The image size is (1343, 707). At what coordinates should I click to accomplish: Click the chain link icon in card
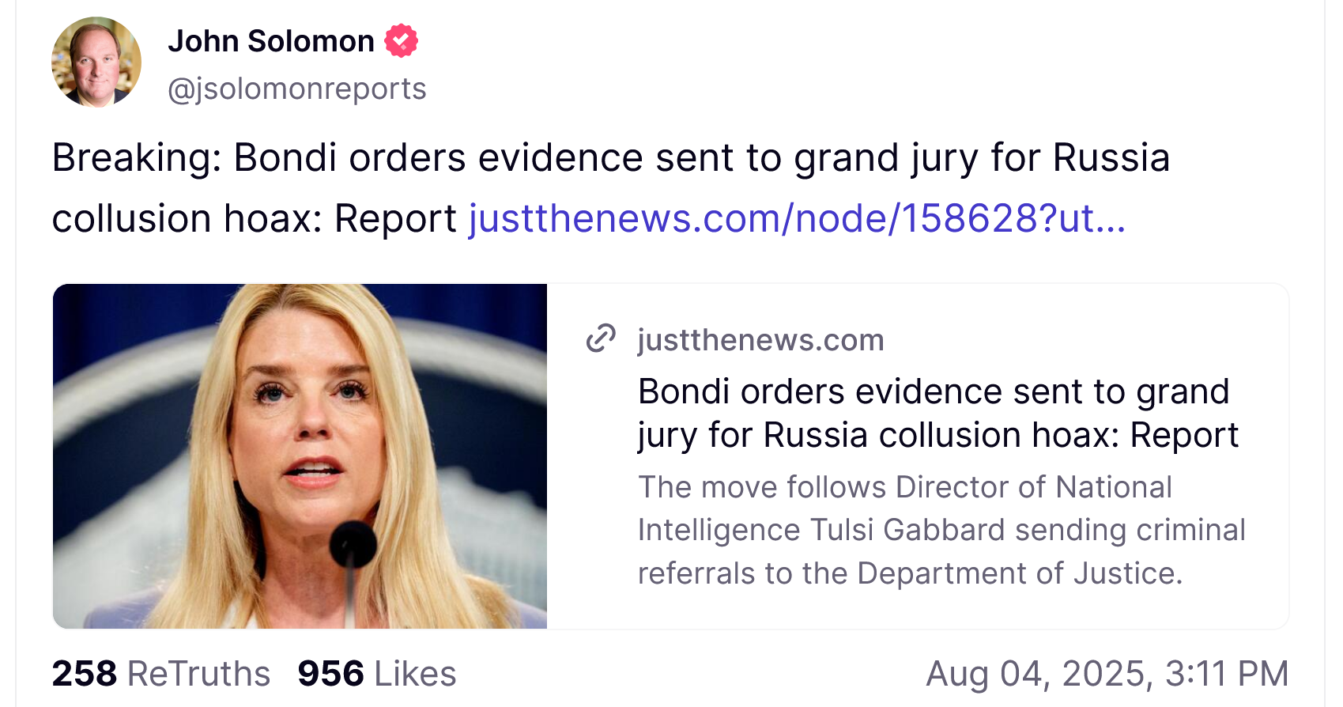pyautogui.click(x=601, y=338)
